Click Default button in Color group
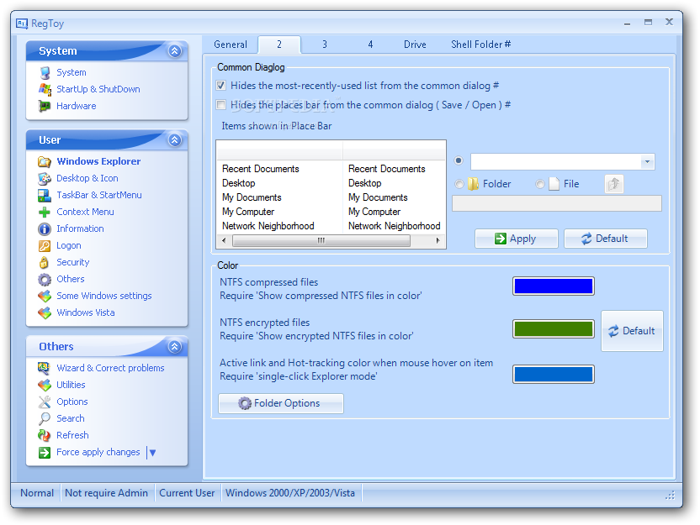 click(632, 331)
